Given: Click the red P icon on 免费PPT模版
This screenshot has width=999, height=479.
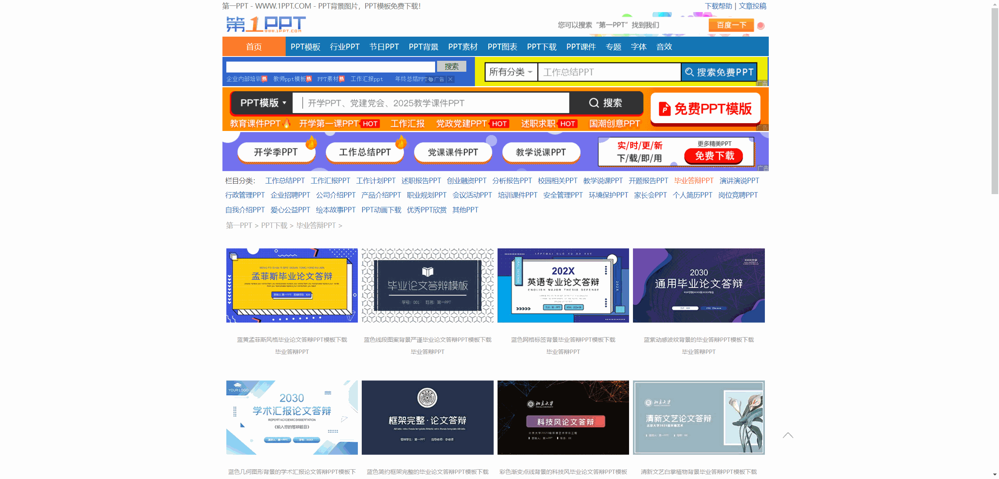Looking at the screenshot, I should click(665, 109).
